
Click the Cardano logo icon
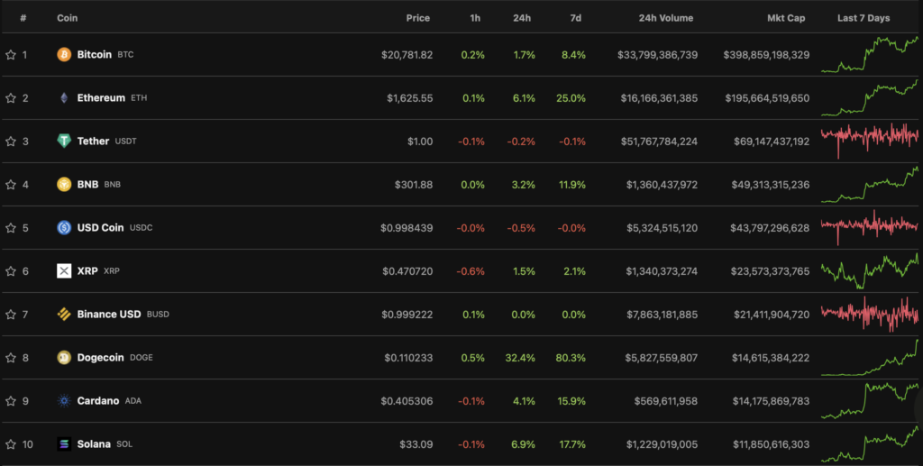tap(64, 401)
